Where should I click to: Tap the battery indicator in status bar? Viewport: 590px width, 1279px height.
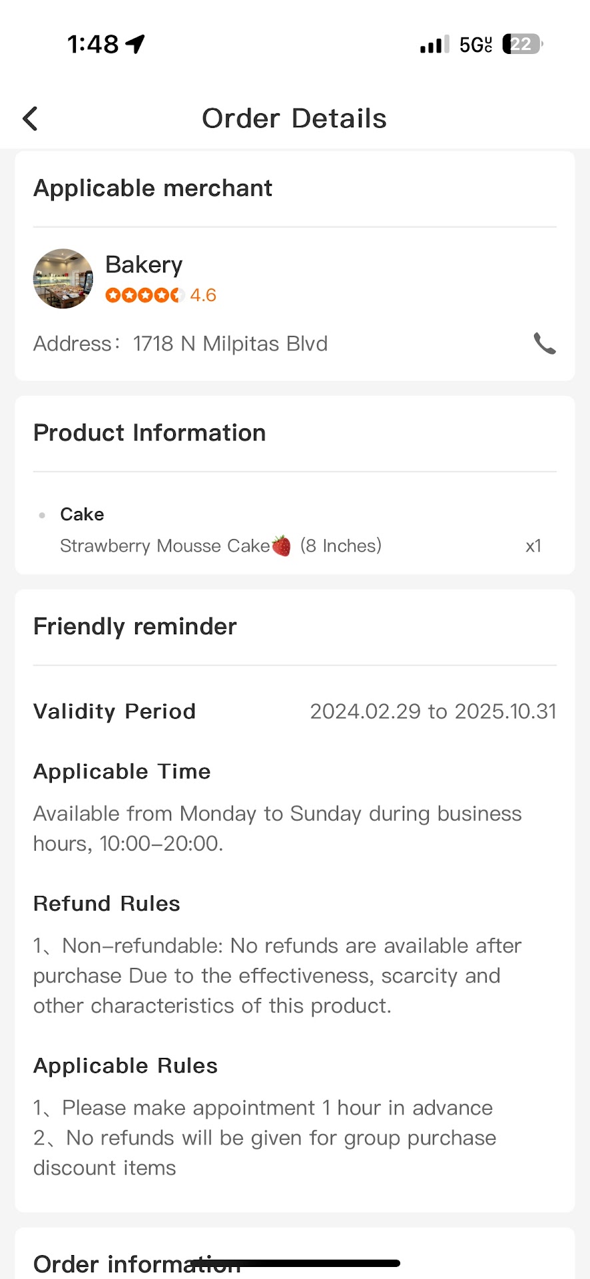[522, 44]
